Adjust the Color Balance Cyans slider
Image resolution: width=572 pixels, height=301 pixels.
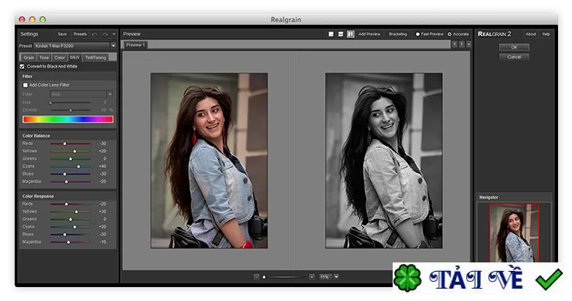point(70,167)
